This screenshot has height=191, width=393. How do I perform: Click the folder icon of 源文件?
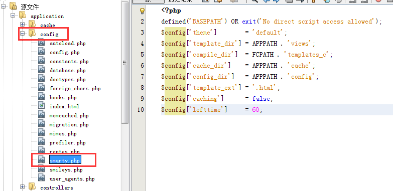tap(13, 7)
